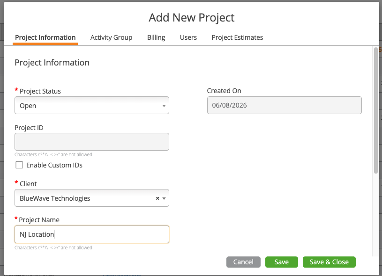Click the Client field label

tap(28, 184)
